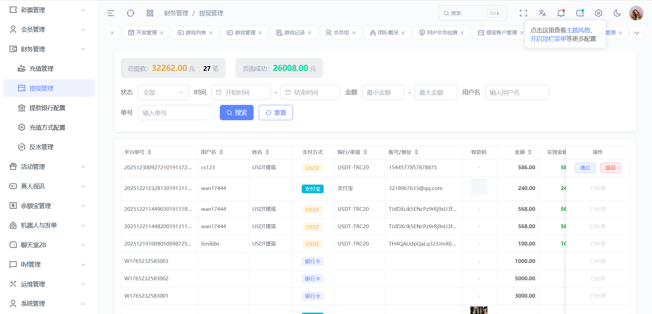Sort table by 金额 column
This screenshot has width=652, height=314.
tap(530, 152)
